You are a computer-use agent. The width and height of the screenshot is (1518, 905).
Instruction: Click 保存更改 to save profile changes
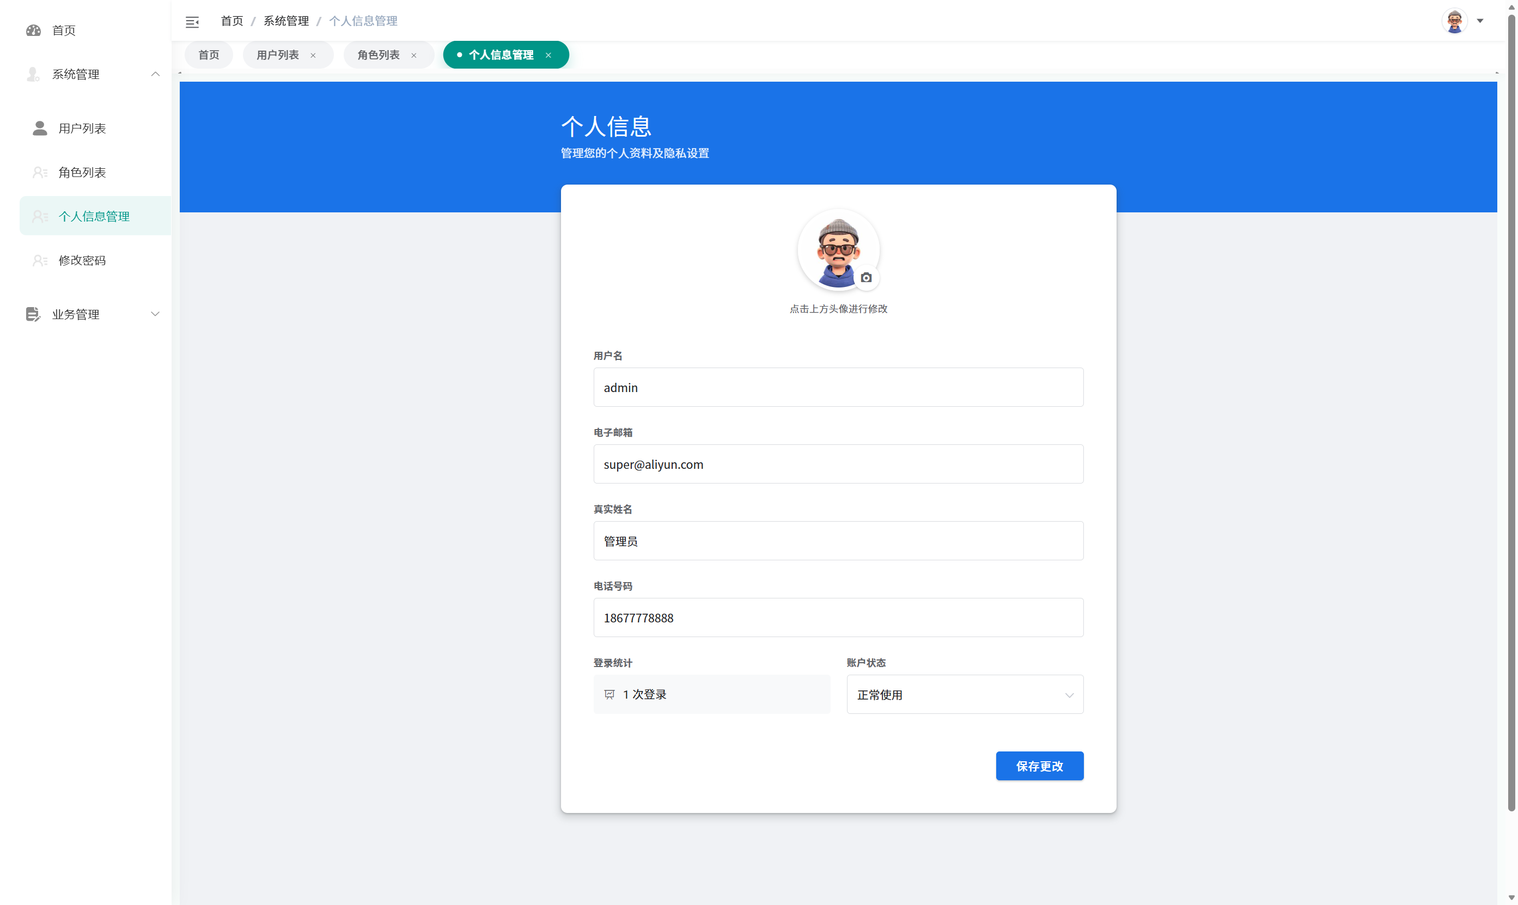click(1039, 766)
